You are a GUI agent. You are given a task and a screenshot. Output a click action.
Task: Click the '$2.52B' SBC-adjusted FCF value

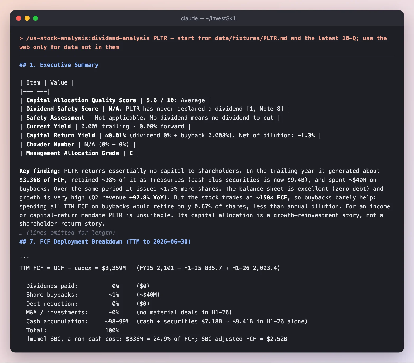click(277, 339)
